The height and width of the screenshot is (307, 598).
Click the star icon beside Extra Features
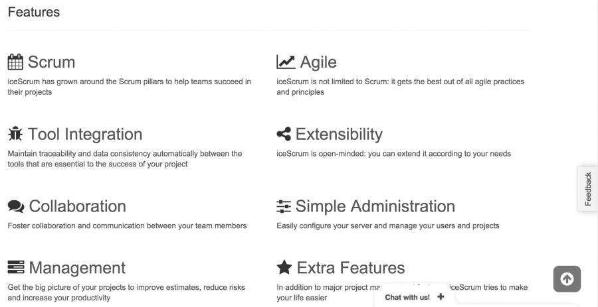pyautogui.click(x=284, y=267)
